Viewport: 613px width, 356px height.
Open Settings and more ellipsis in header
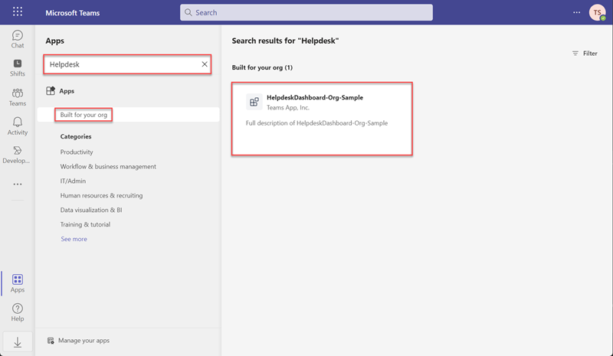[x=577, y=12]
